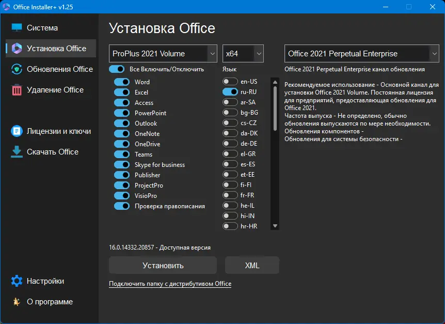Enable the en-US language toggle

click(x=230, y=82)
